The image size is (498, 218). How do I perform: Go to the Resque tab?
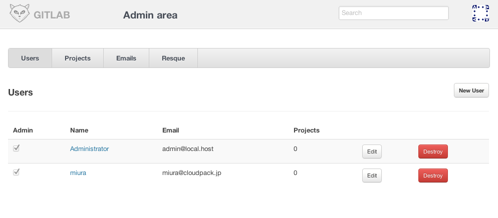click(173, 58)
